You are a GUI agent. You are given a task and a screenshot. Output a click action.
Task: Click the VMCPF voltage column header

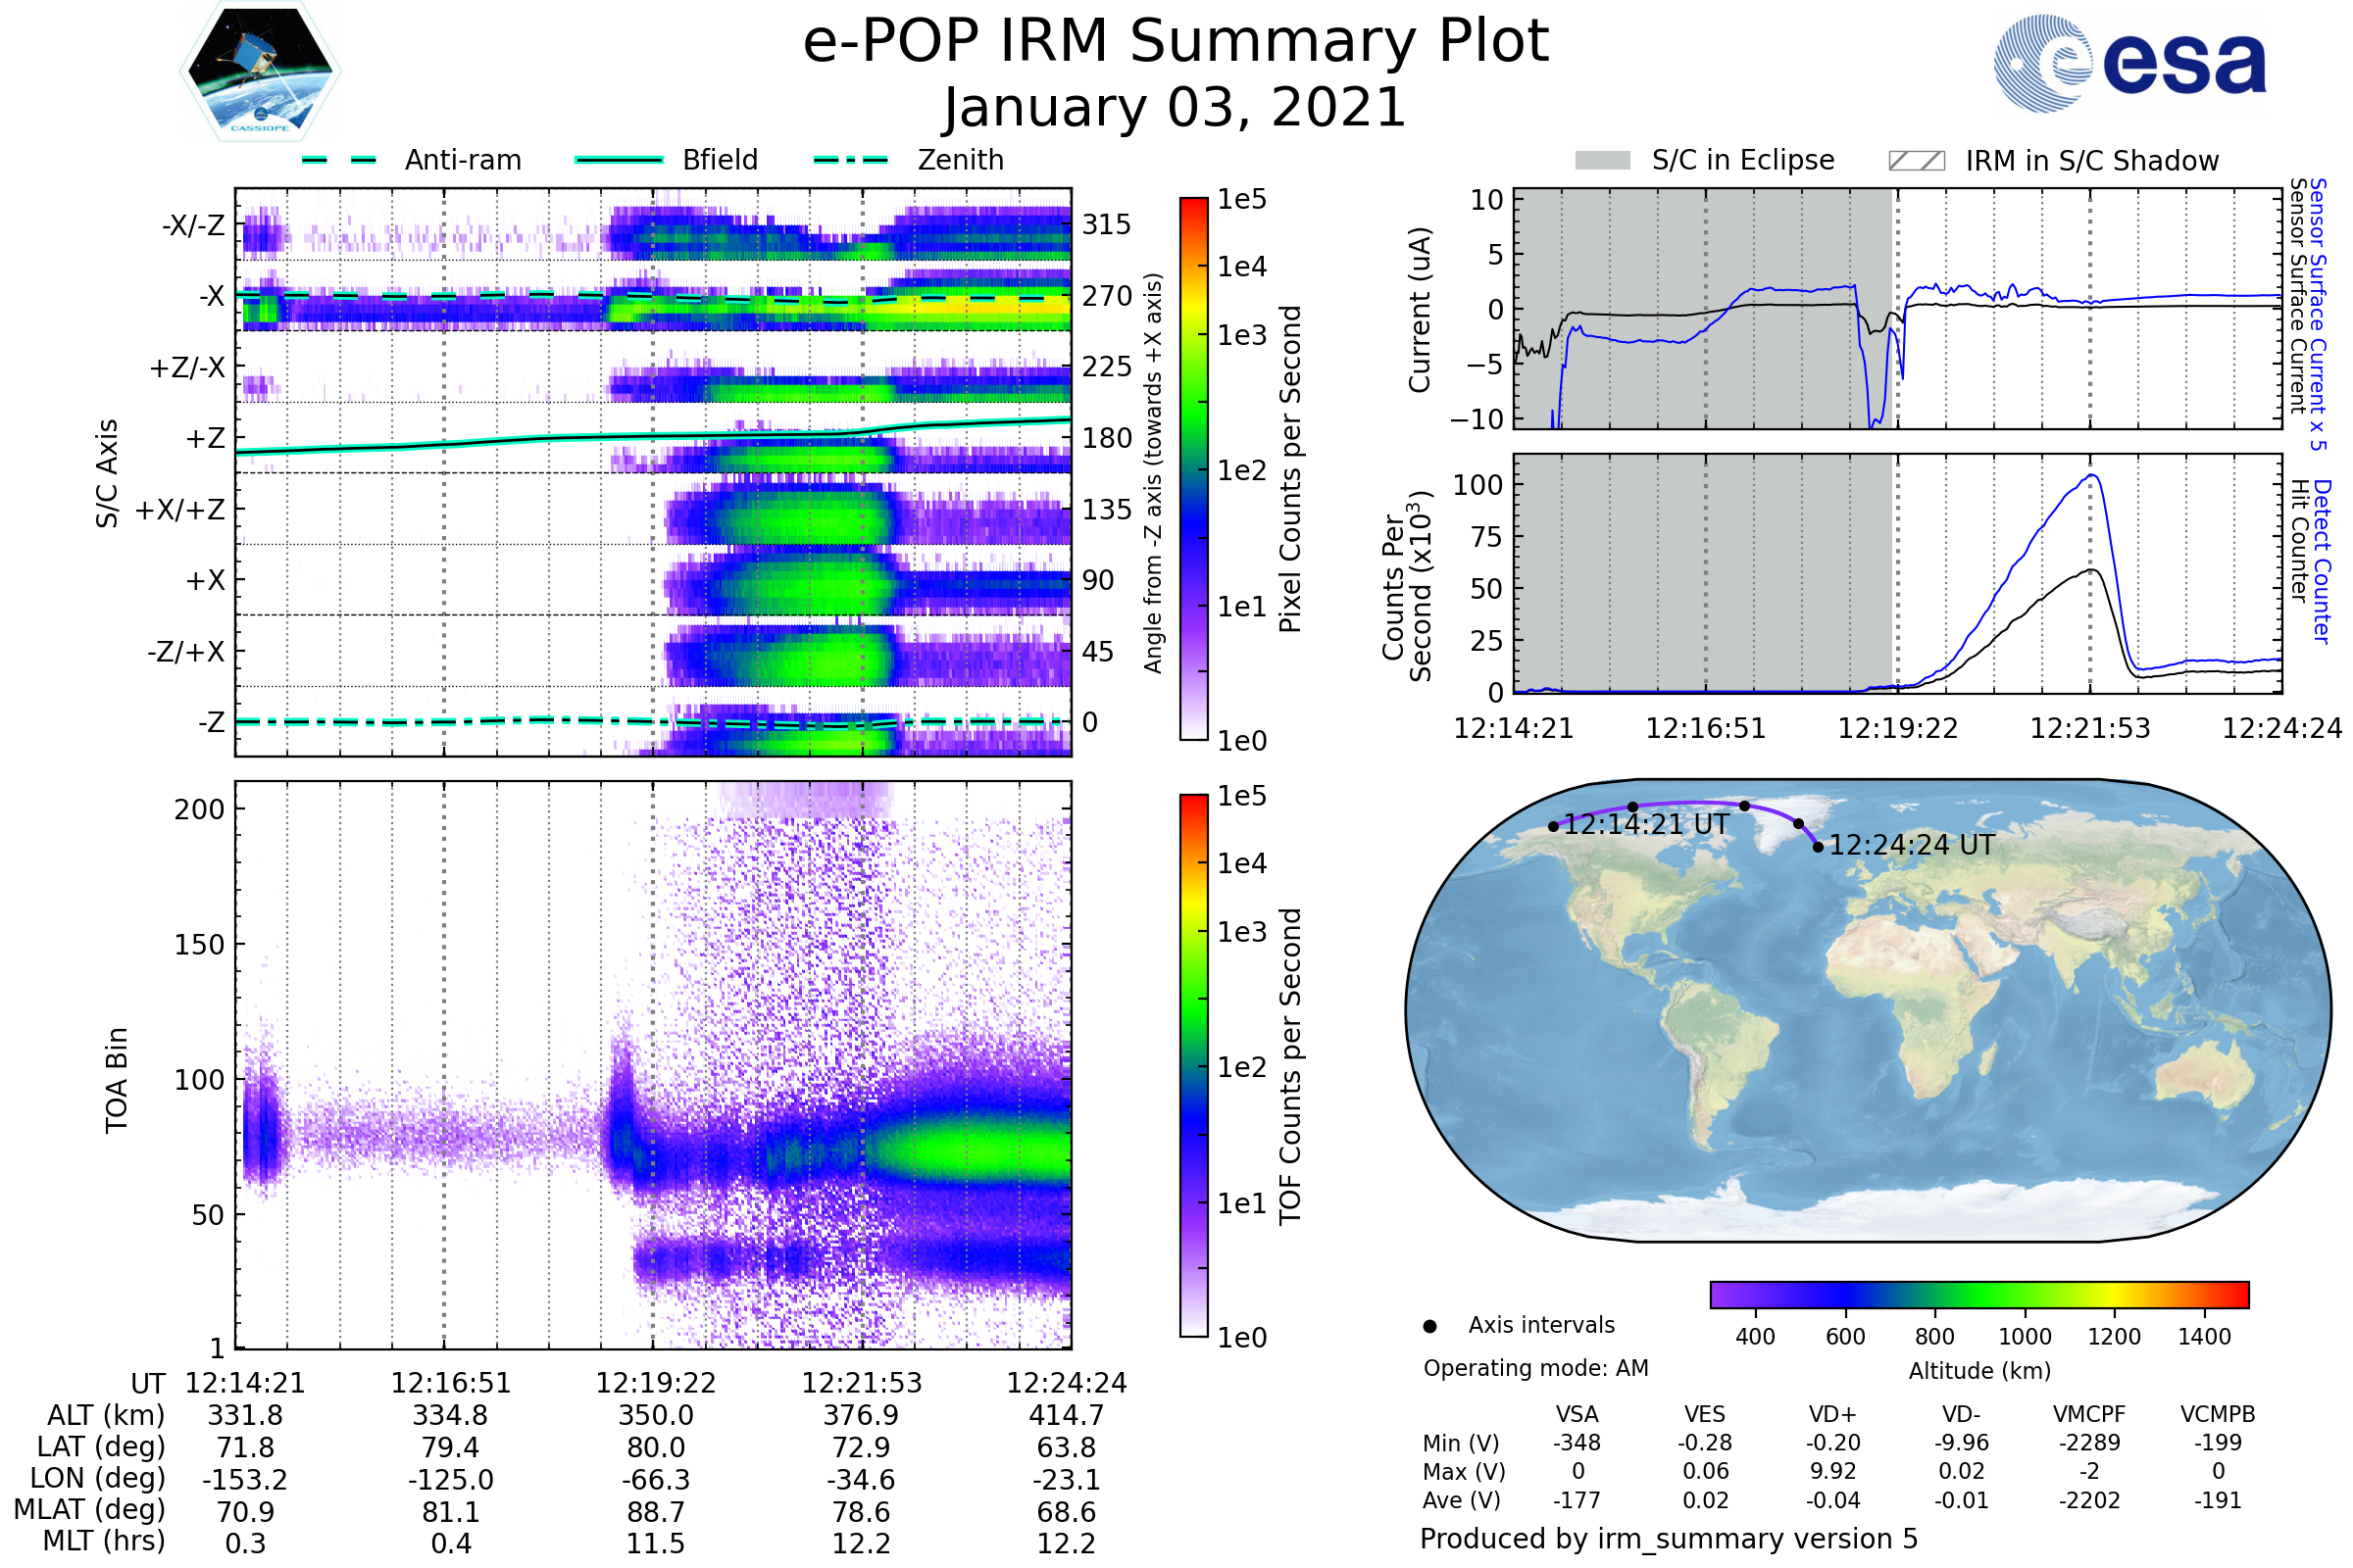(2089, 1414)
